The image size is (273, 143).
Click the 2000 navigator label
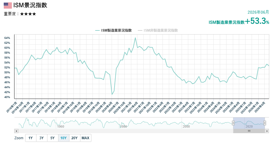[186, 126]
